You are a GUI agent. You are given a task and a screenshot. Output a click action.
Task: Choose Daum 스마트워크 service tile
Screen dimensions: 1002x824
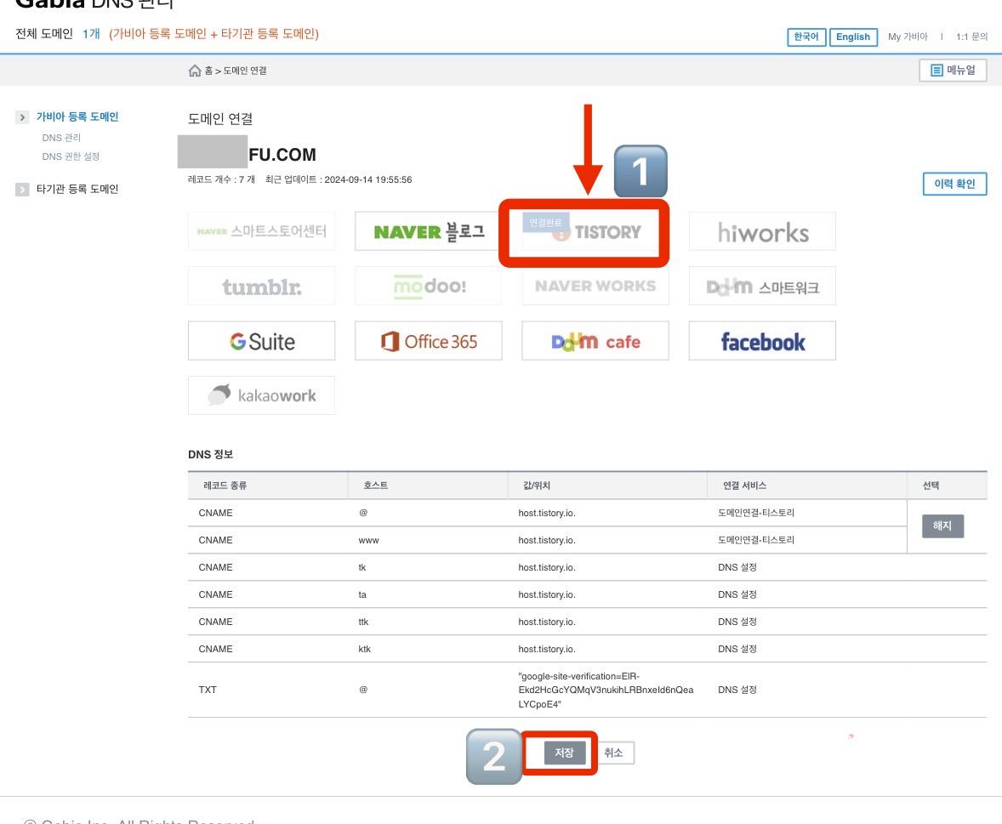(x=762, y=287)
